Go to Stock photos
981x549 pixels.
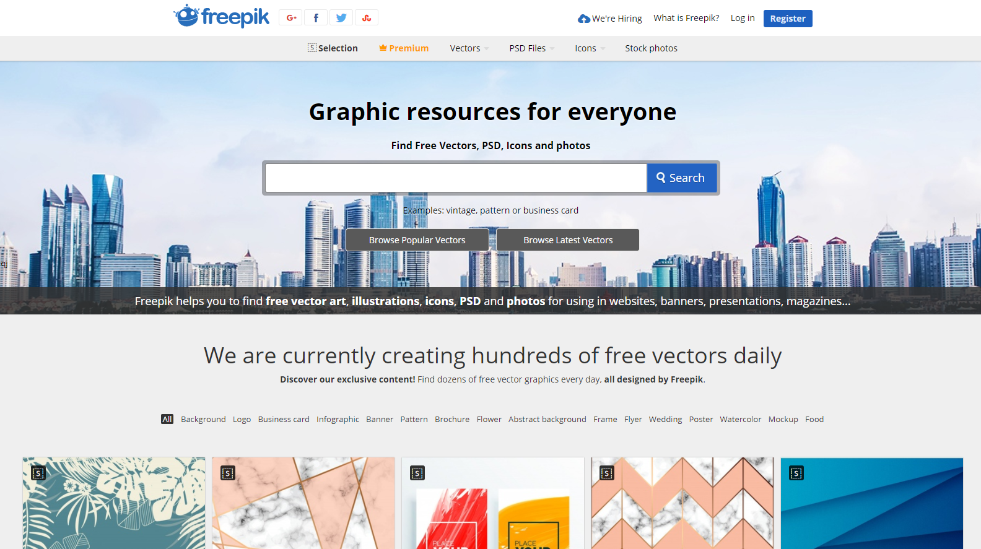(x=651, y=48)
